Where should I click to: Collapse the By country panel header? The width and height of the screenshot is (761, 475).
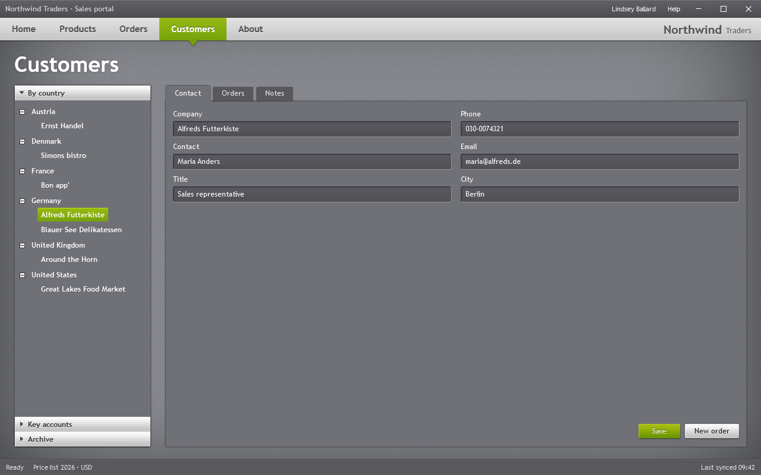83,93
